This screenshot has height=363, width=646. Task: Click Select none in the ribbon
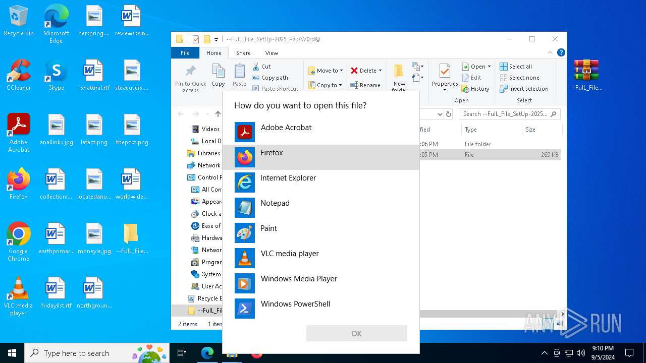tap(519, 78)
